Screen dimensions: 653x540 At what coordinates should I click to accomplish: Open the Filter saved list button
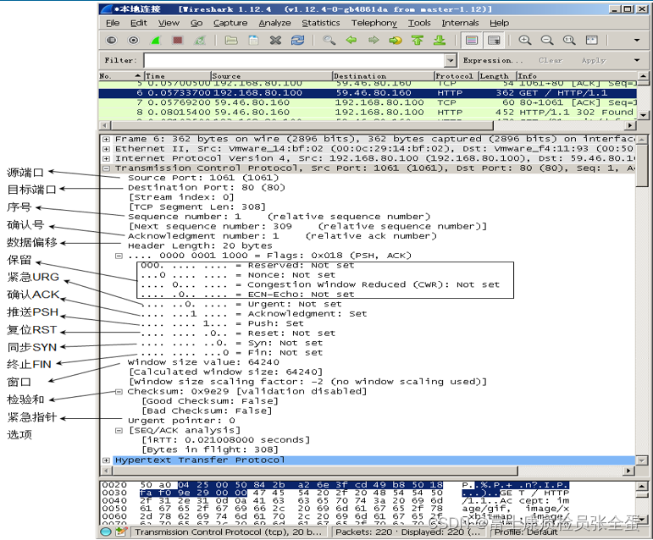point(120,60)
